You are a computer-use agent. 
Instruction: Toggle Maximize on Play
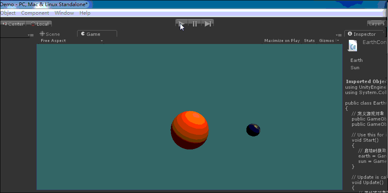282,40
